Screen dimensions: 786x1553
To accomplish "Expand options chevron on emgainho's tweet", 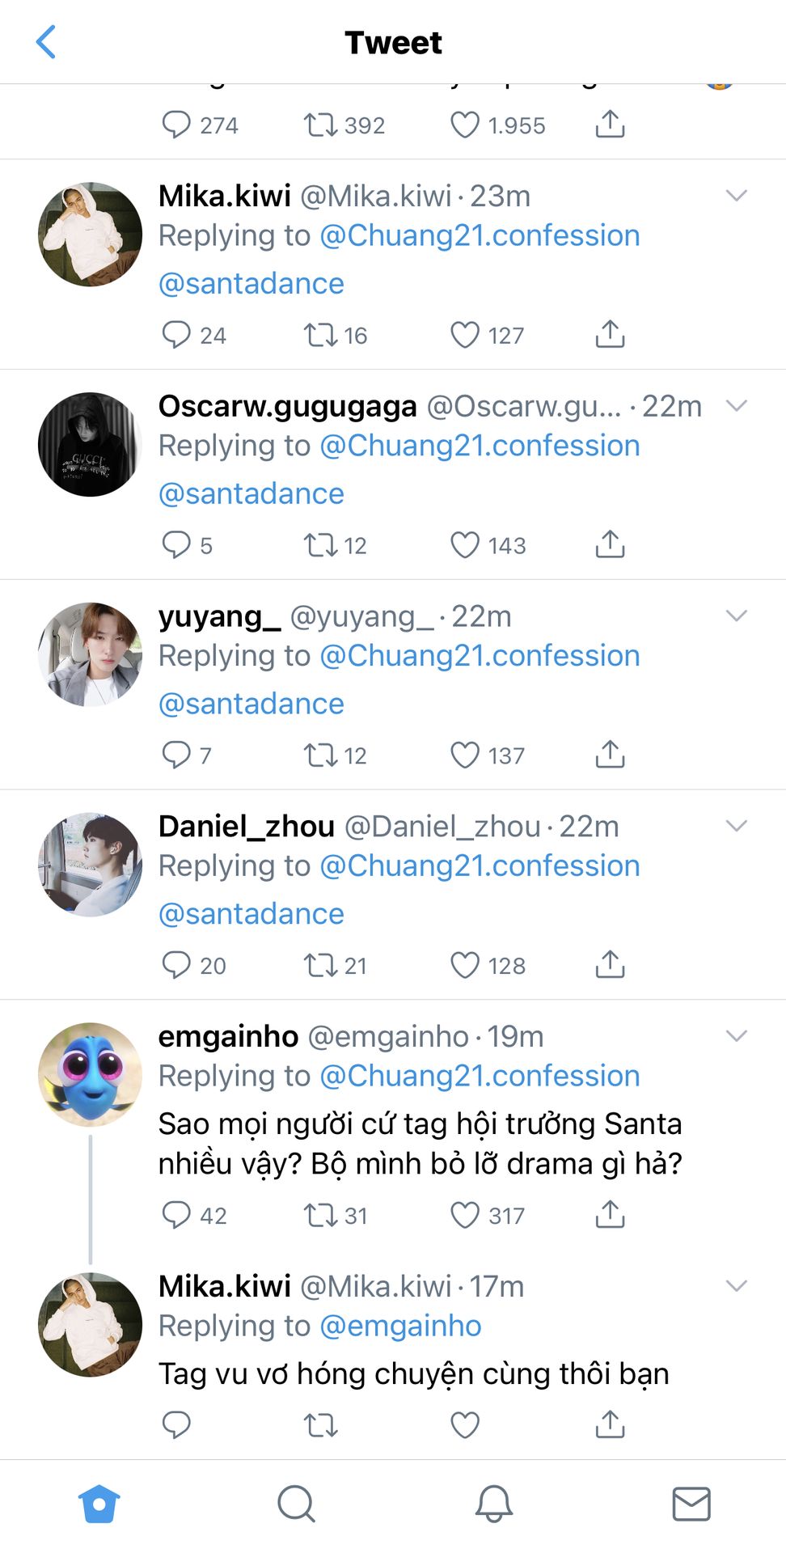I will tap(736, 1036).
